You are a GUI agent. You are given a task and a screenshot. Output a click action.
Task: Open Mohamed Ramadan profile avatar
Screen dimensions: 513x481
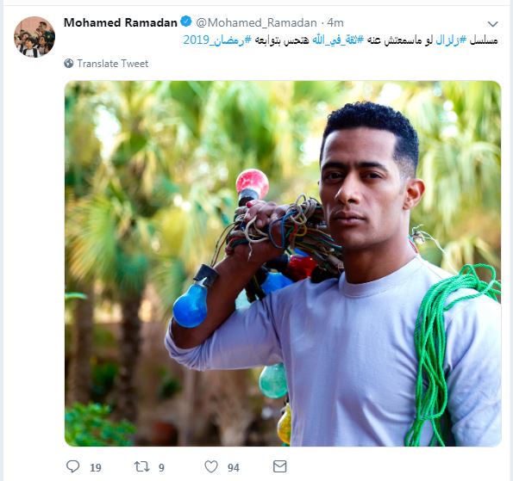[x=34, y=37]
